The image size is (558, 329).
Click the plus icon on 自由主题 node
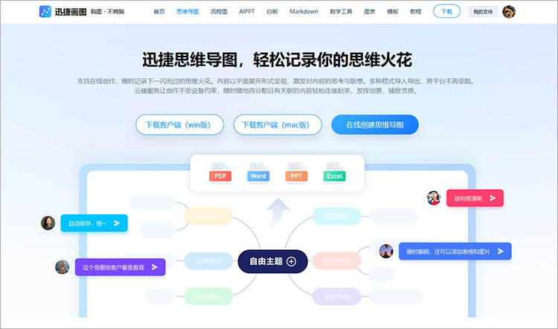[291, 261]
